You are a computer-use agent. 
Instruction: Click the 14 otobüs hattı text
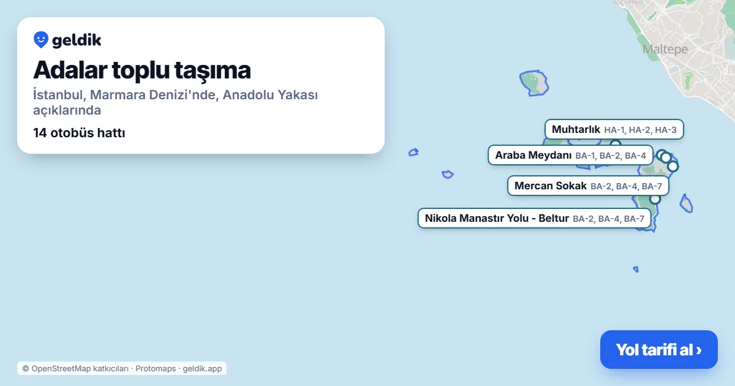click(x=79, y=132)
